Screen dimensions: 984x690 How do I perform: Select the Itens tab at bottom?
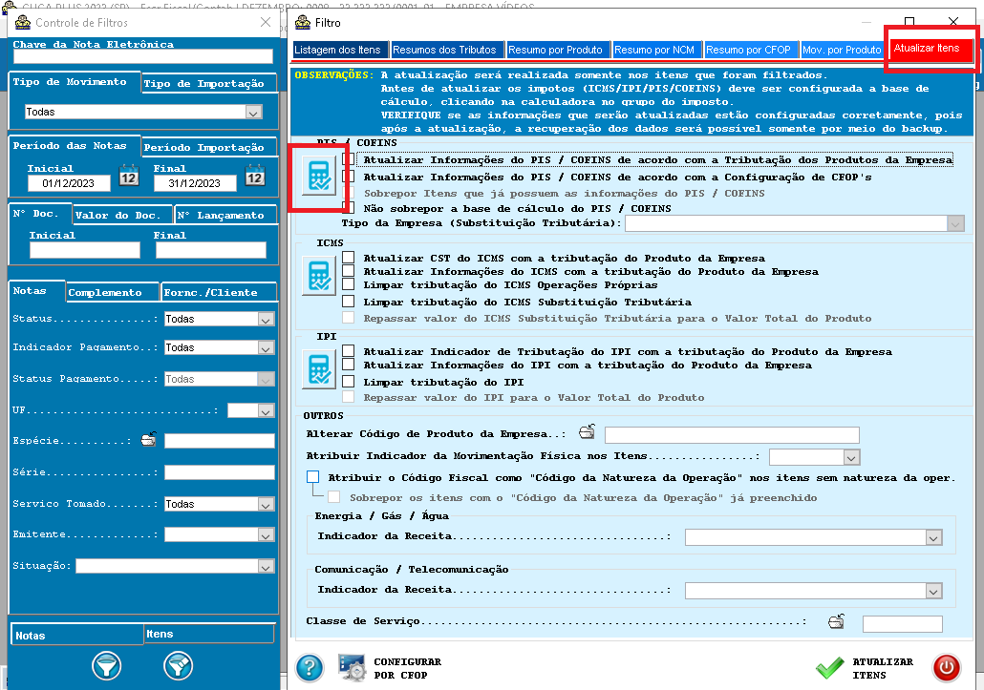tap(209, 634)
